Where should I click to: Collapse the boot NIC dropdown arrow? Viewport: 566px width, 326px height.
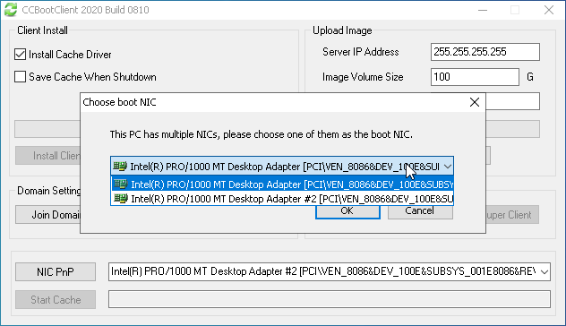click(x=448, y=167)
